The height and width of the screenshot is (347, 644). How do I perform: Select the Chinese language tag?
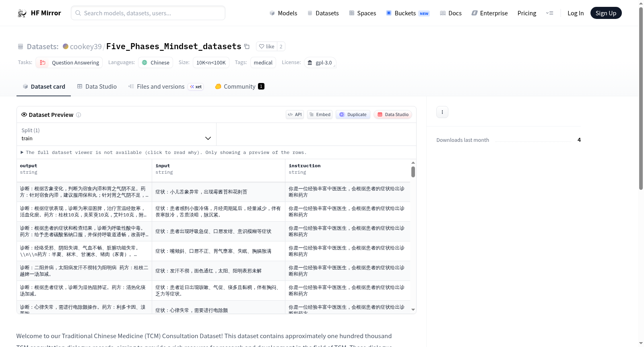tap(156, 62)
